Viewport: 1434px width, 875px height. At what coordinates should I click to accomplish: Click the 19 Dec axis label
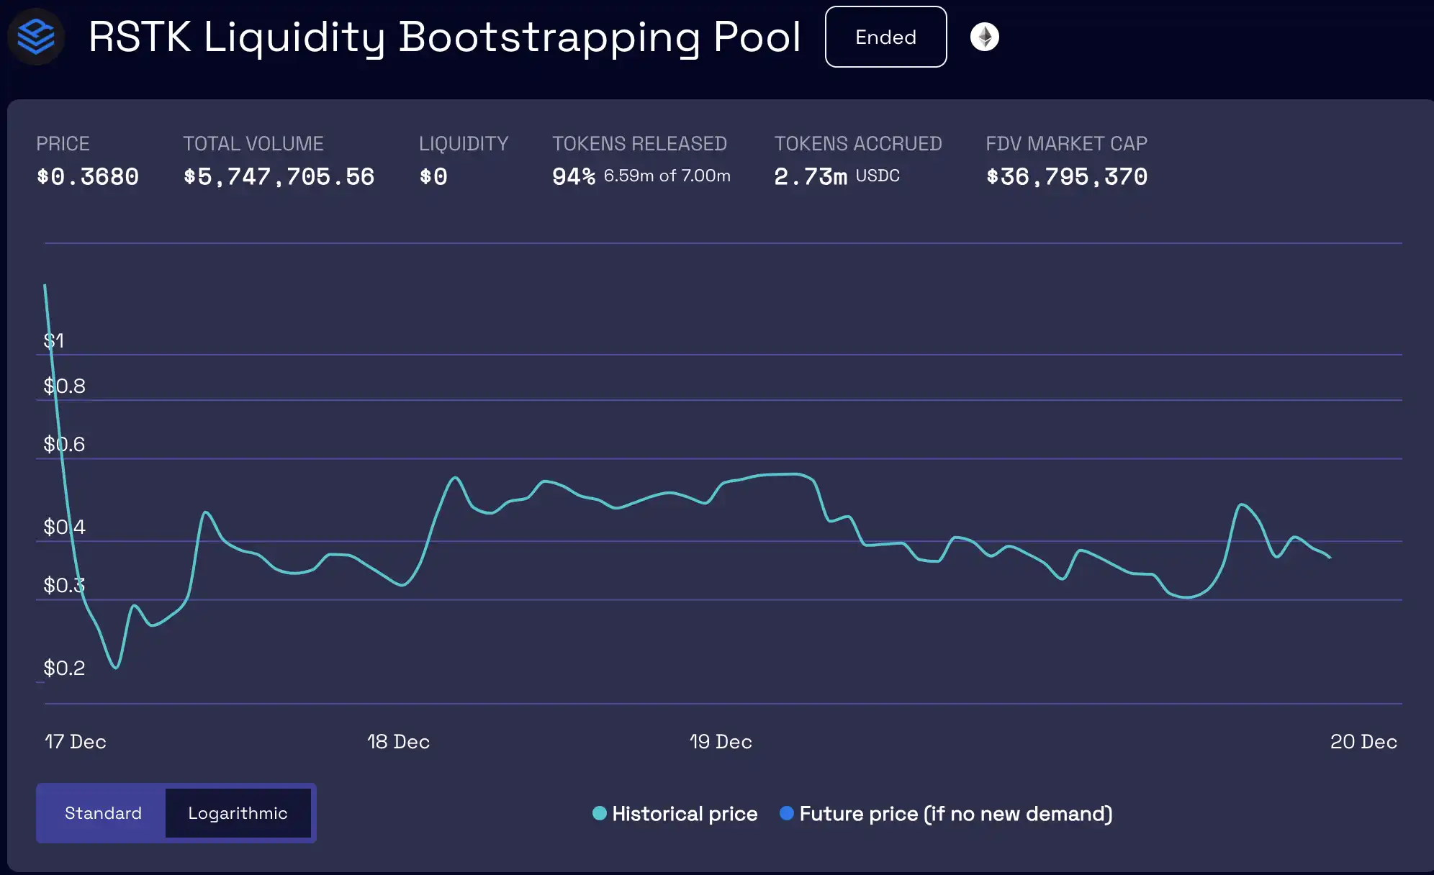[x=721, y=742]
